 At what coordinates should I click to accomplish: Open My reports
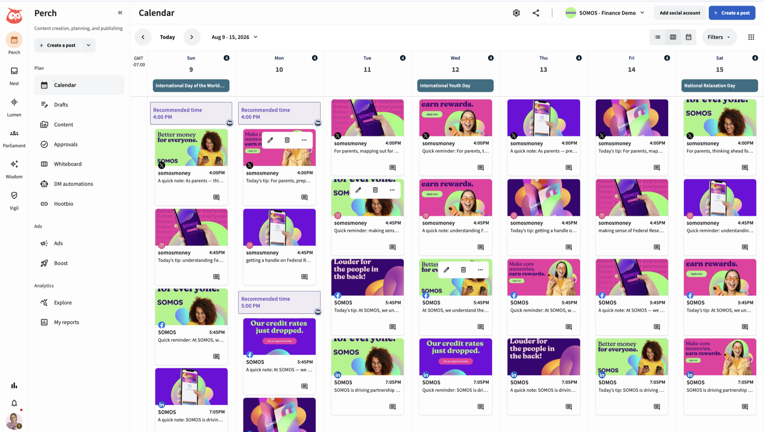click(x=79, y=322)
